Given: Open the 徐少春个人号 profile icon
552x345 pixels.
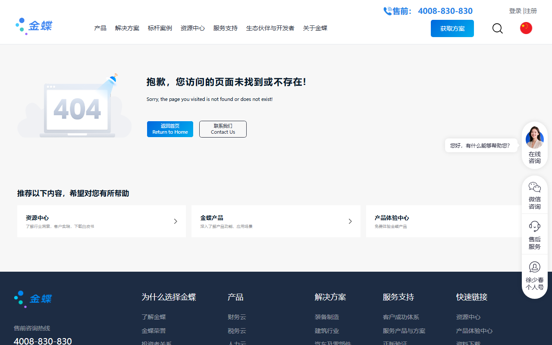Looking at the screenshot, I should click(x=534, y=267).
